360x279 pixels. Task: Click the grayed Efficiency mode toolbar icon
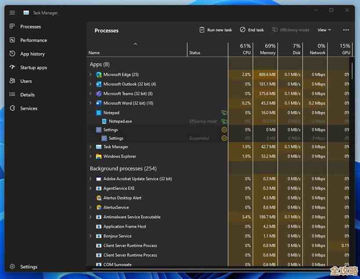click(x=291, y=29)
